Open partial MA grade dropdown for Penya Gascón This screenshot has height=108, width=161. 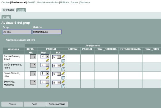[x=57, y=74]
